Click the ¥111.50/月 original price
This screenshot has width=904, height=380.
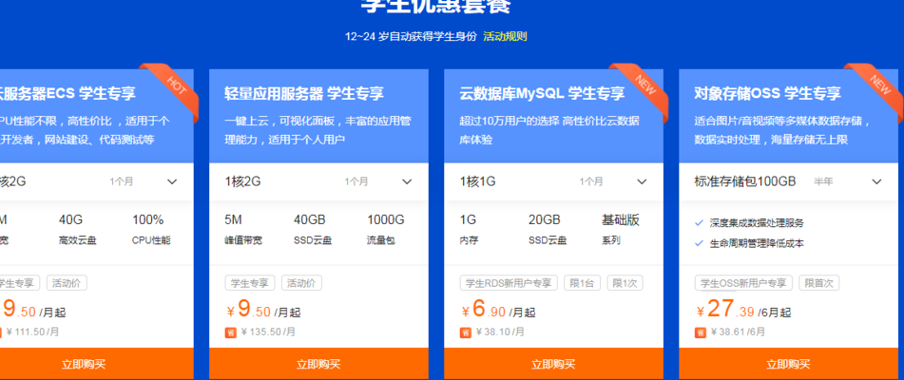tap(33, 332)
